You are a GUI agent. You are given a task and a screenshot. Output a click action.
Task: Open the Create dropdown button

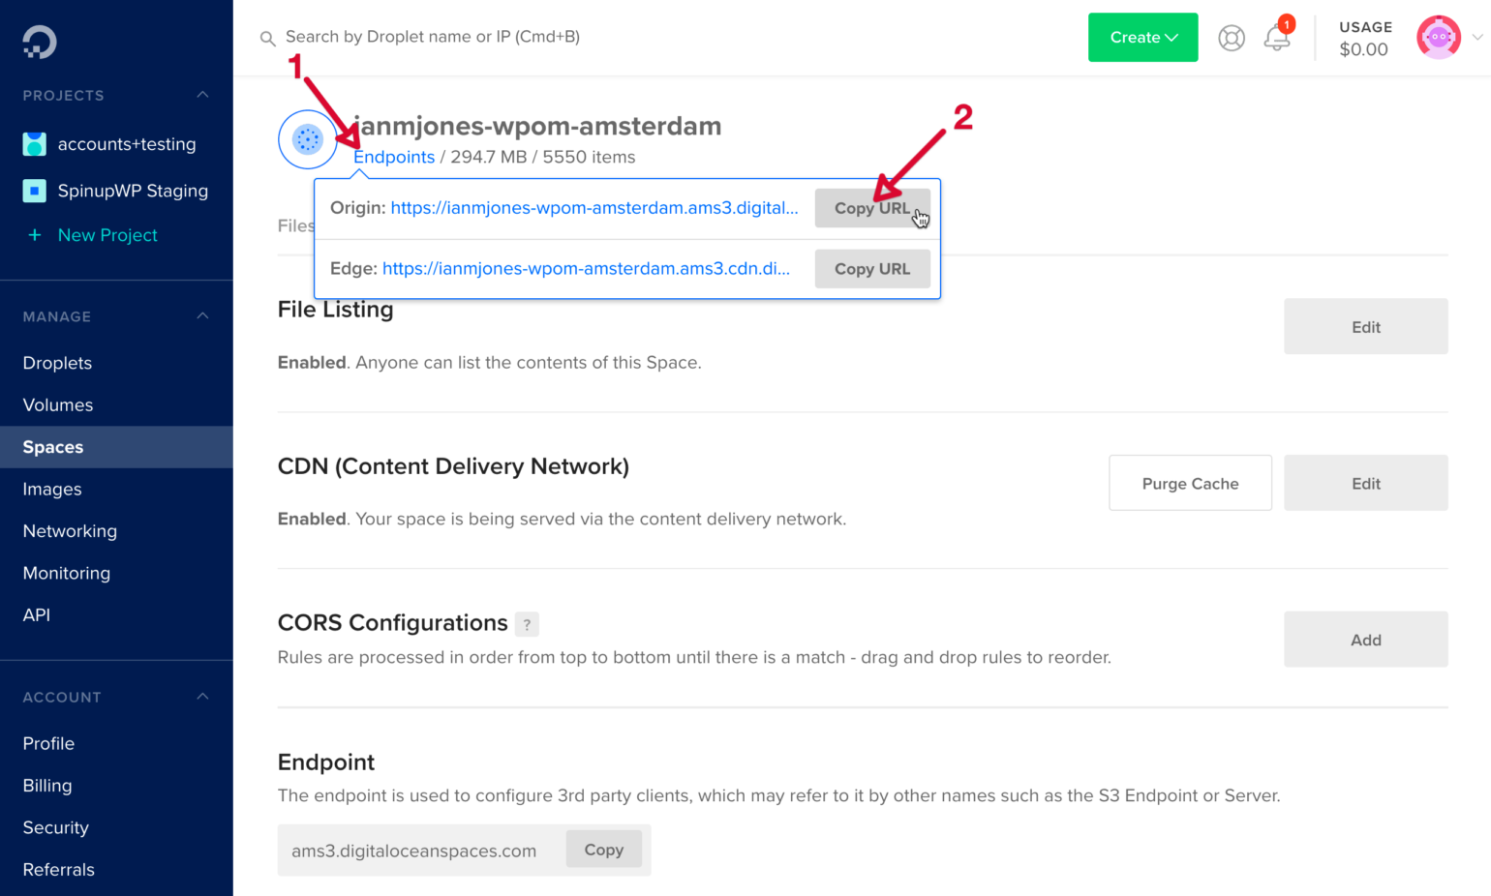(x=1142, y=37)
